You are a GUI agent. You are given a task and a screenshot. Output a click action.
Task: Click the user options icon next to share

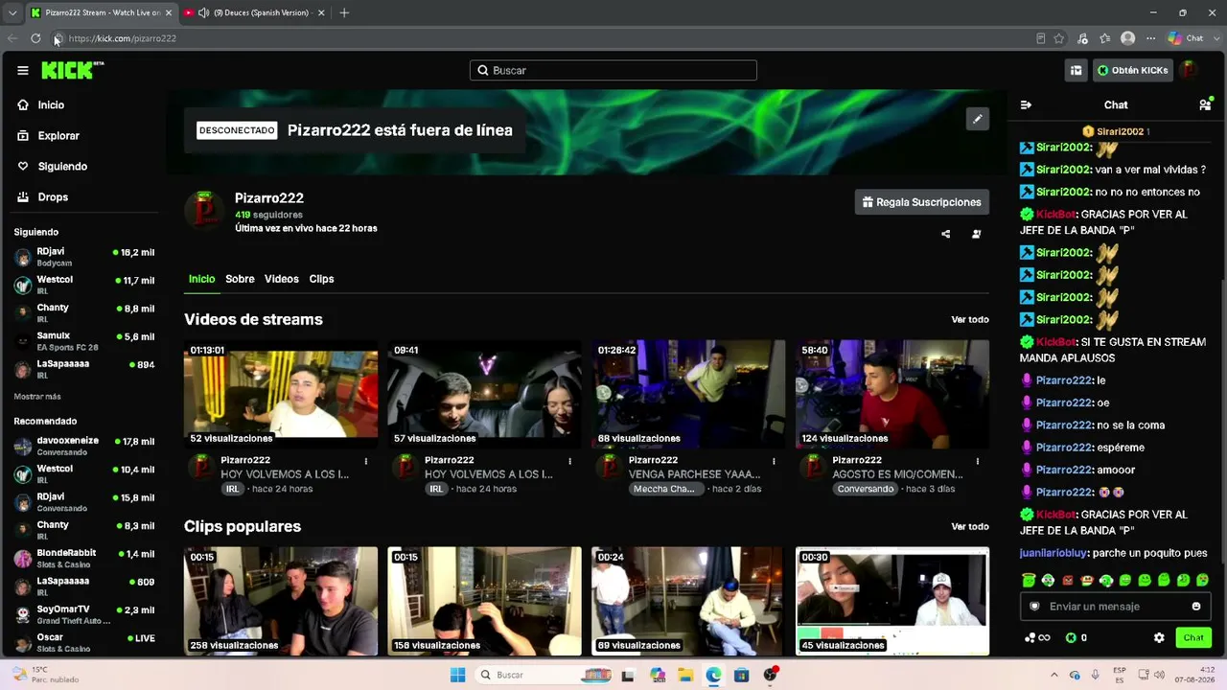click(976, 234)
